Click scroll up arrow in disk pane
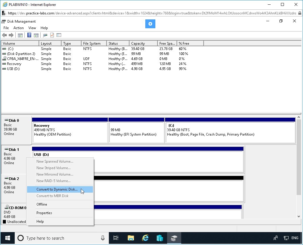Screen dimensions: 303x245 tap(299, 117)
